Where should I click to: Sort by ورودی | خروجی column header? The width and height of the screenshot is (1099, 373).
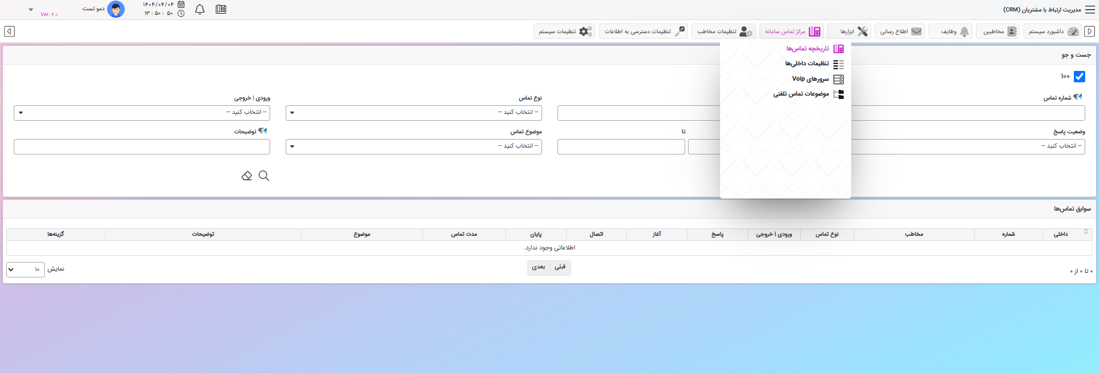click(774, 234)
